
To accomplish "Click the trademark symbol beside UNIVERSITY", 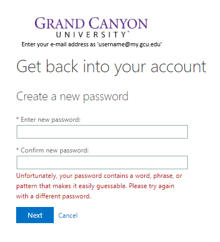I will point(128,32).
